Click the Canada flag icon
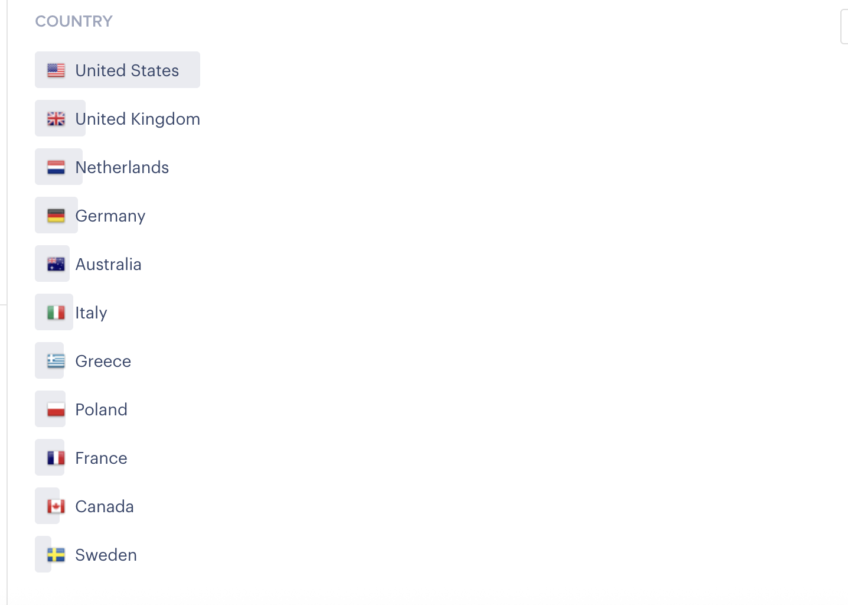The width and height of the screenshot is (848, 605). coord(56,506)
